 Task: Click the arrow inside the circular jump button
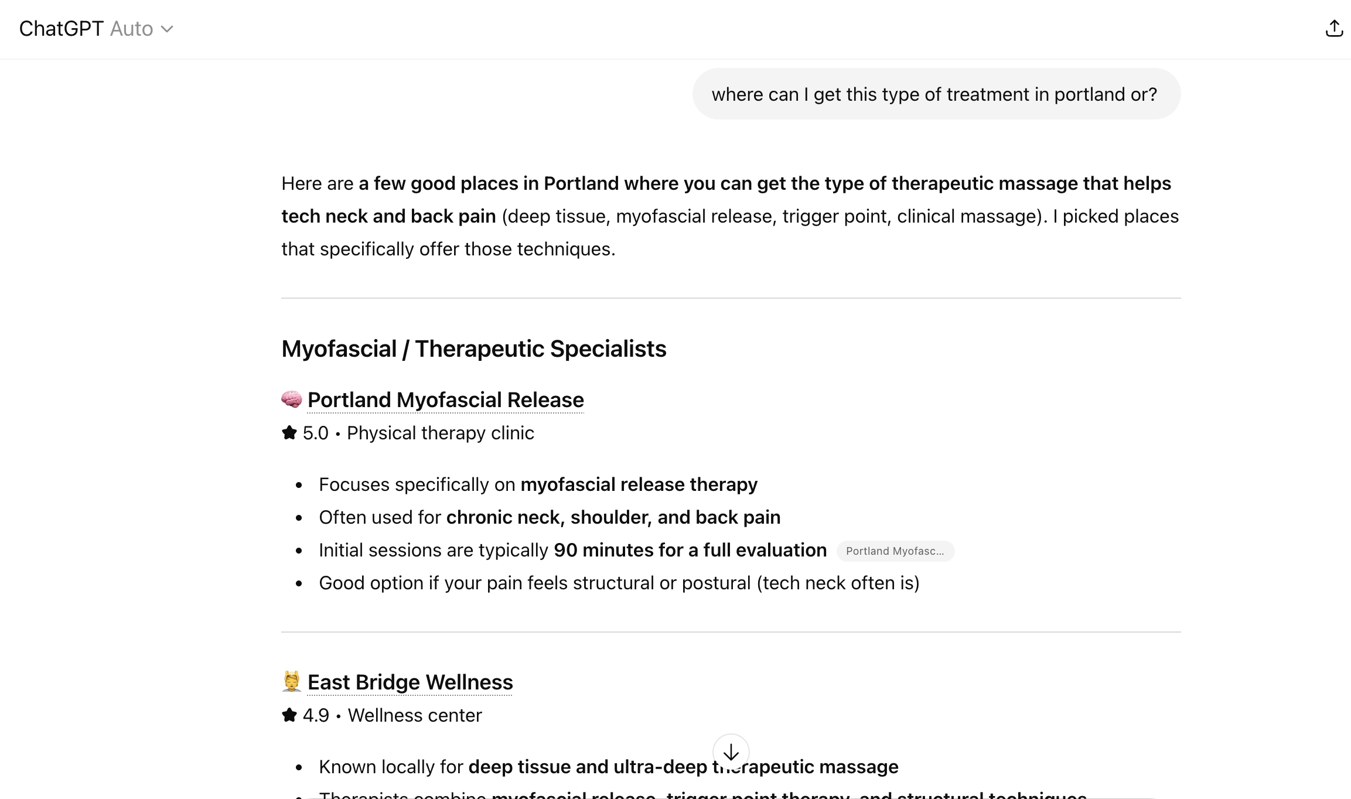coord(731,753)
